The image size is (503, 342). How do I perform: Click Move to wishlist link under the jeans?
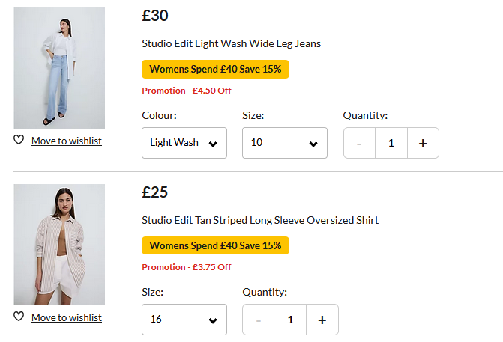(67, 141)
